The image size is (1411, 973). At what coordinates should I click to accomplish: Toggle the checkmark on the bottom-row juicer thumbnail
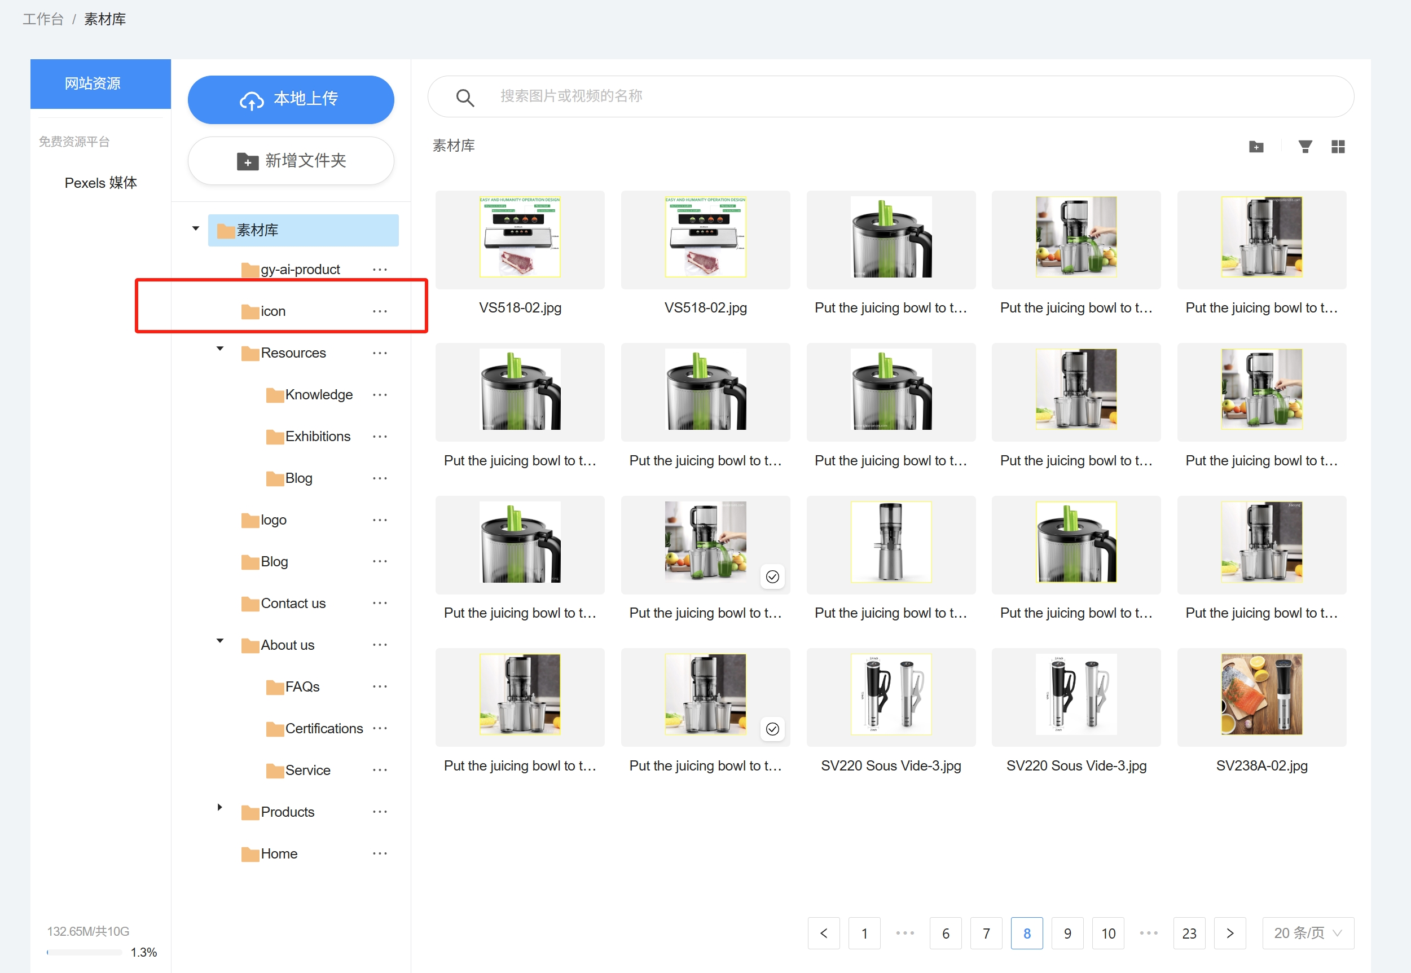coord(772,729)
